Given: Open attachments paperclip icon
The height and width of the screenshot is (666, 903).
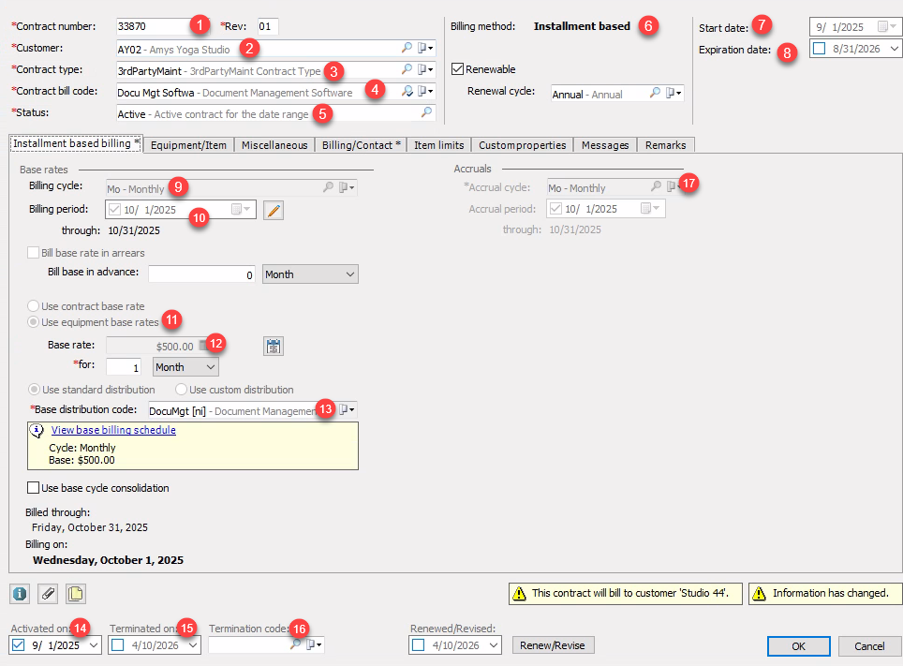Looking at the screenshot, I should [48, 594].
